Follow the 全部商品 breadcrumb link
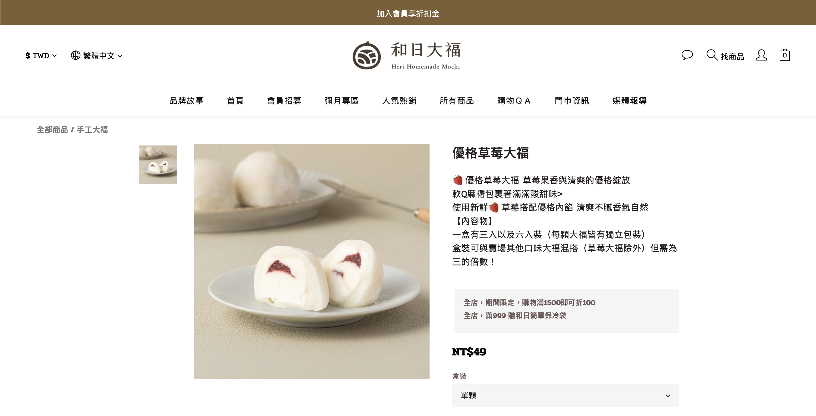 click(52, 130)
